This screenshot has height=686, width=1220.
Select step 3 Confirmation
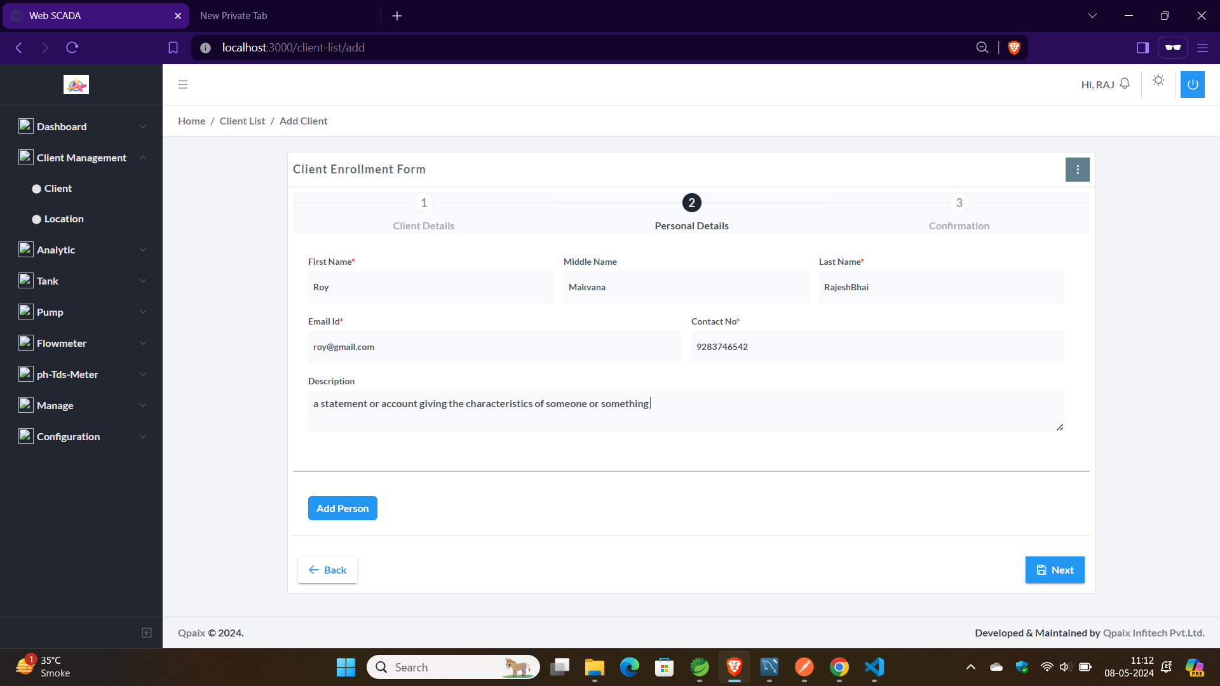coord(959,203)
